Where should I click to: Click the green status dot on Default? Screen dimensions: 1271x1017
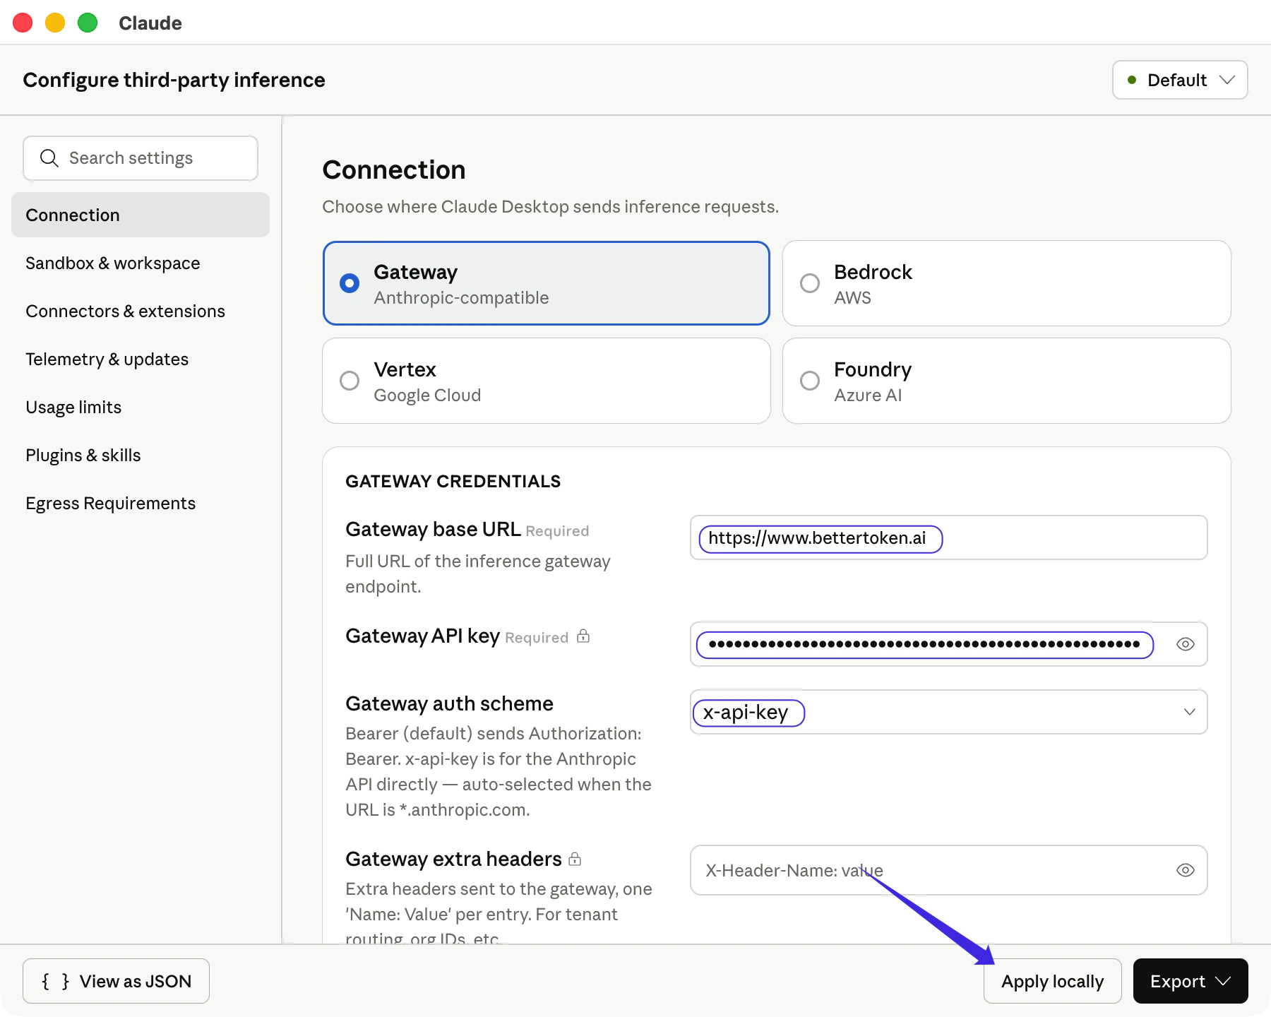coord(1132,80)
